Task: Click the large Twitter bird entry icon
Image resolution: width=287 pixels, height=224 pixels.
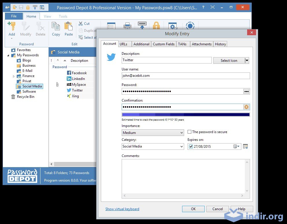Action: 111,57
